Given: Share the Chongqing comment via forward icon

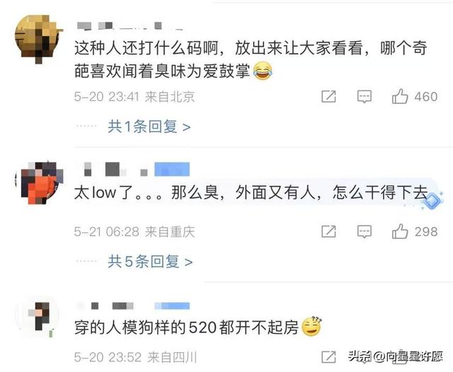Looking at the screenshot, I should 328,231.
